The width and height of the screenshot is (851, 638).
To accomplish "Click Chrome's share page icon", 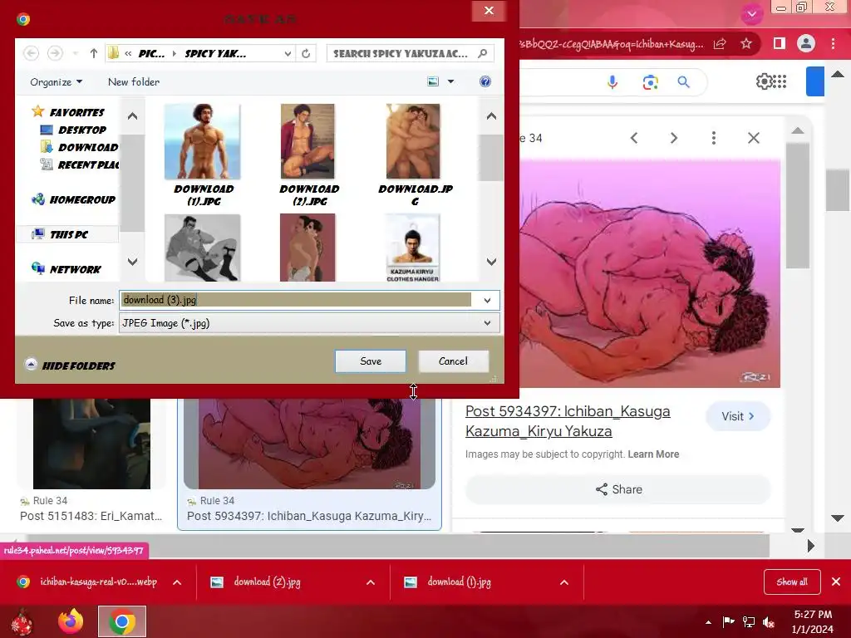I will tap(720, 44).
